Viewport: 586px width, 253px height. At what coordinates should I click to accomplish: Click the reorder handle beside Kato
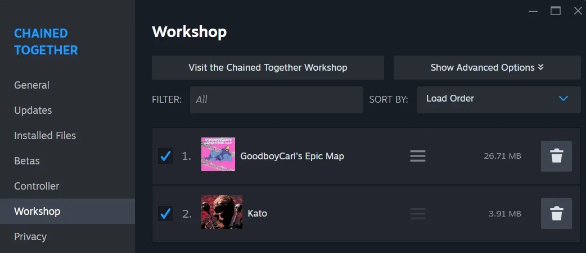(418, 214)
